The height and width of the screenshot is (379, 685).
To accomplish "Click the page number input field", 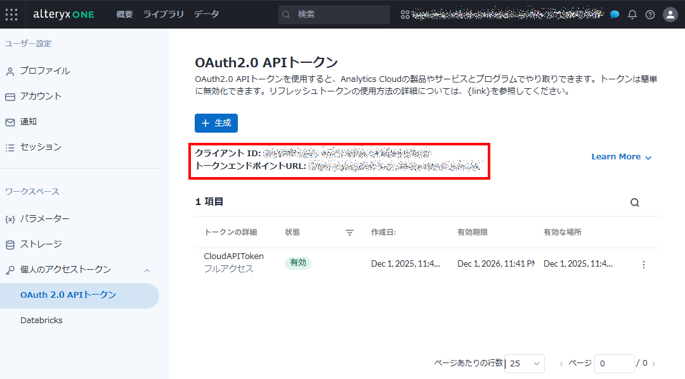I will 614,363.
